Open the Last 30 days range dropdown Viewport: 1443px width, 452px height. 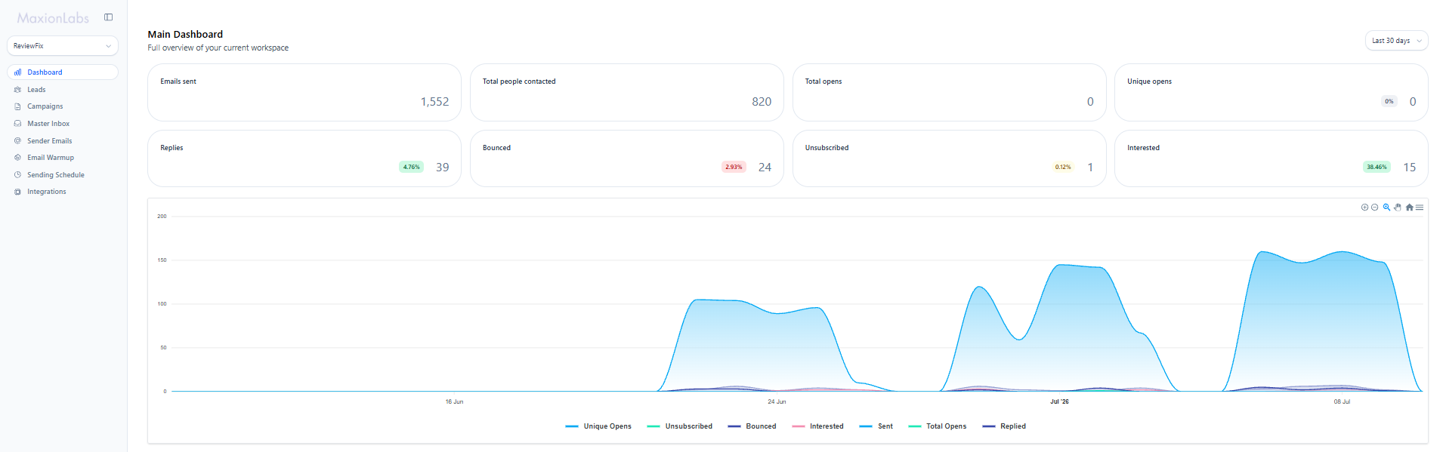tap(1396, 41)
